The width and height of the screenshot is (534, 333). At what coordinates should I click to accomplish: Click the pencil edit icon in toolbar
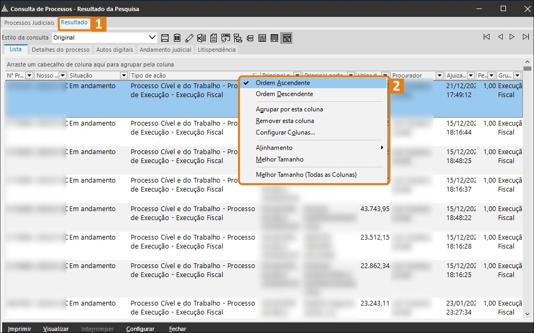click(x=189, y=37)
